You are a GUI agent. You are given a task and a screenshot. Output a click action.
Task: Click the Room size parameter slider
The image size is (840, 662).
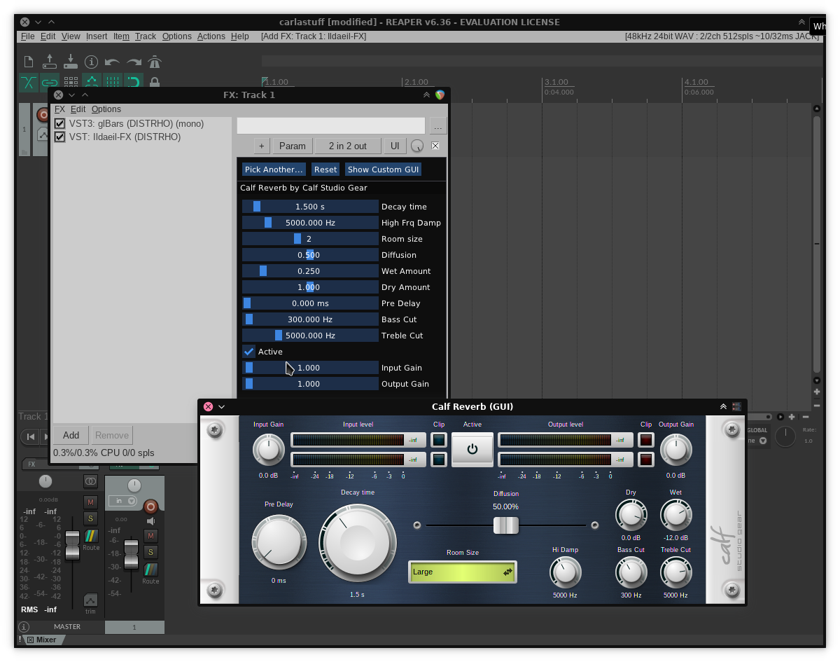(310, 239)
